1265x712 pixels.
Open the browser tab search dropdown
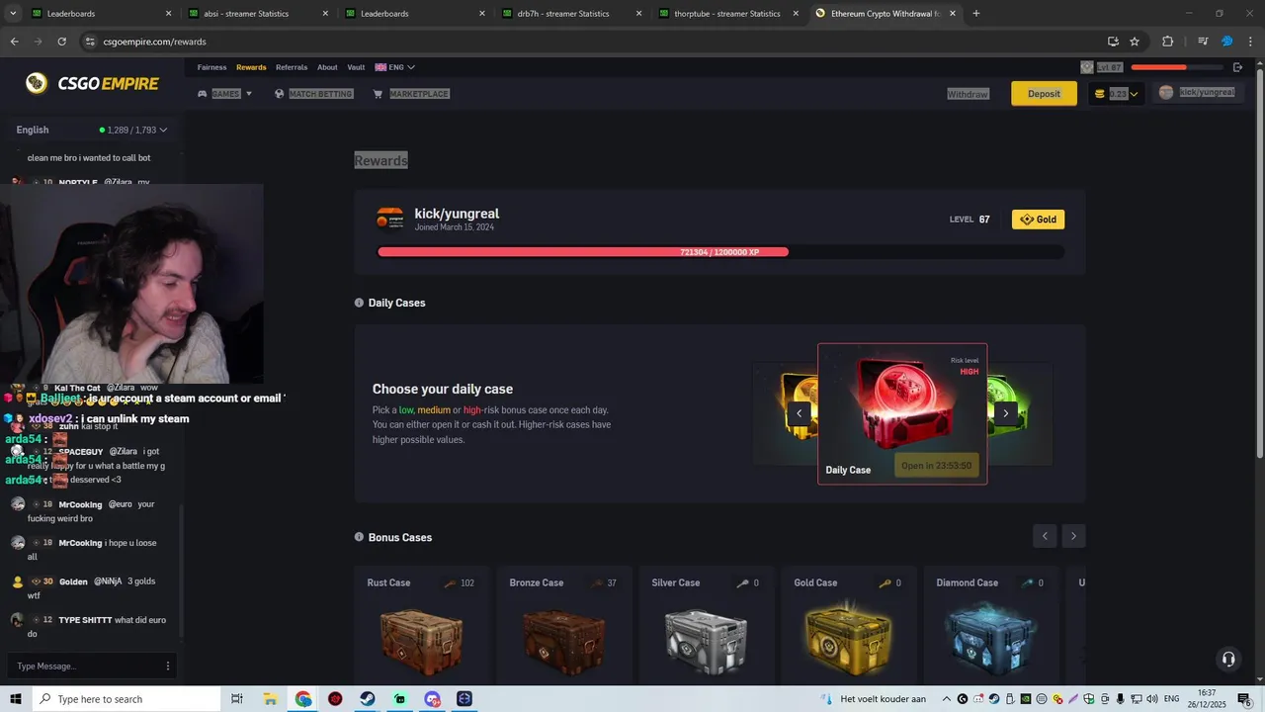tap(13, 14)
